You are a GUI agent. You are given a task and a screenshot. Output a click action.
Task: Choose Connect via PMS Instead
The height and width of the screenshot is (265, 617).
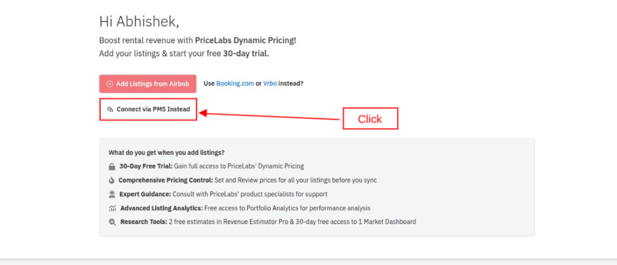click(x=152, y=109)
